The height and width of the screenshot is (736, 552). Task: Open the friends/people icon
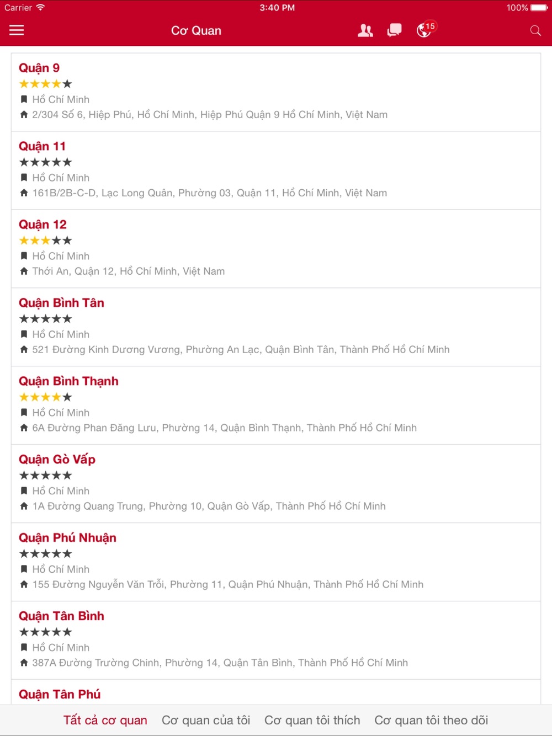click(x=365, y=30)
